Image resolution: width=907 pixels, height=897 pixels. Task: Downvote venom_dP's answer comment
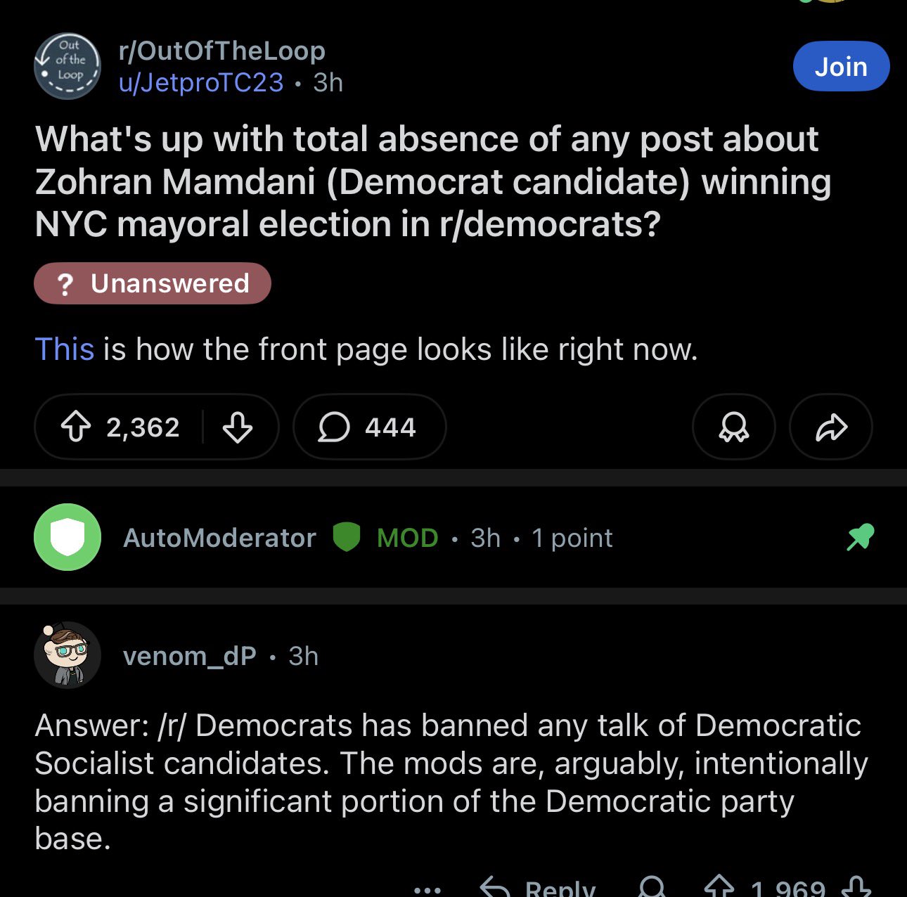click(x=856, y=887)
